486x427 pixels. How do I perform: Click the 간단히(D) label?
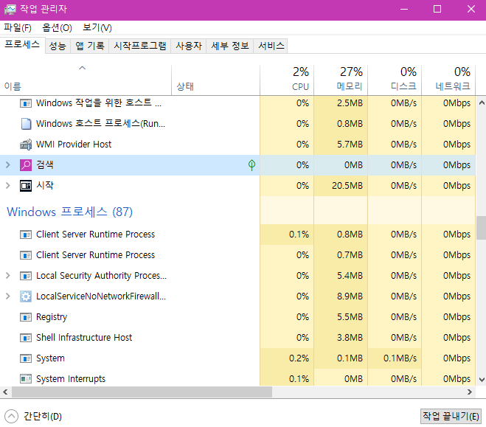[x=43, y=416]
